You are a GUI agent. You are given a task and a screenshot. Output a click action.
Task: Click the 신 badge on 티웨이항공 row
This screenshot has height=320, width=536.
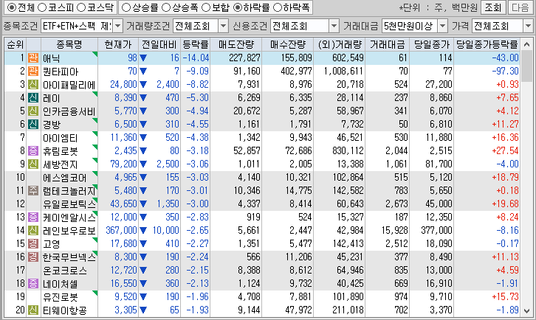click(32, 310)
